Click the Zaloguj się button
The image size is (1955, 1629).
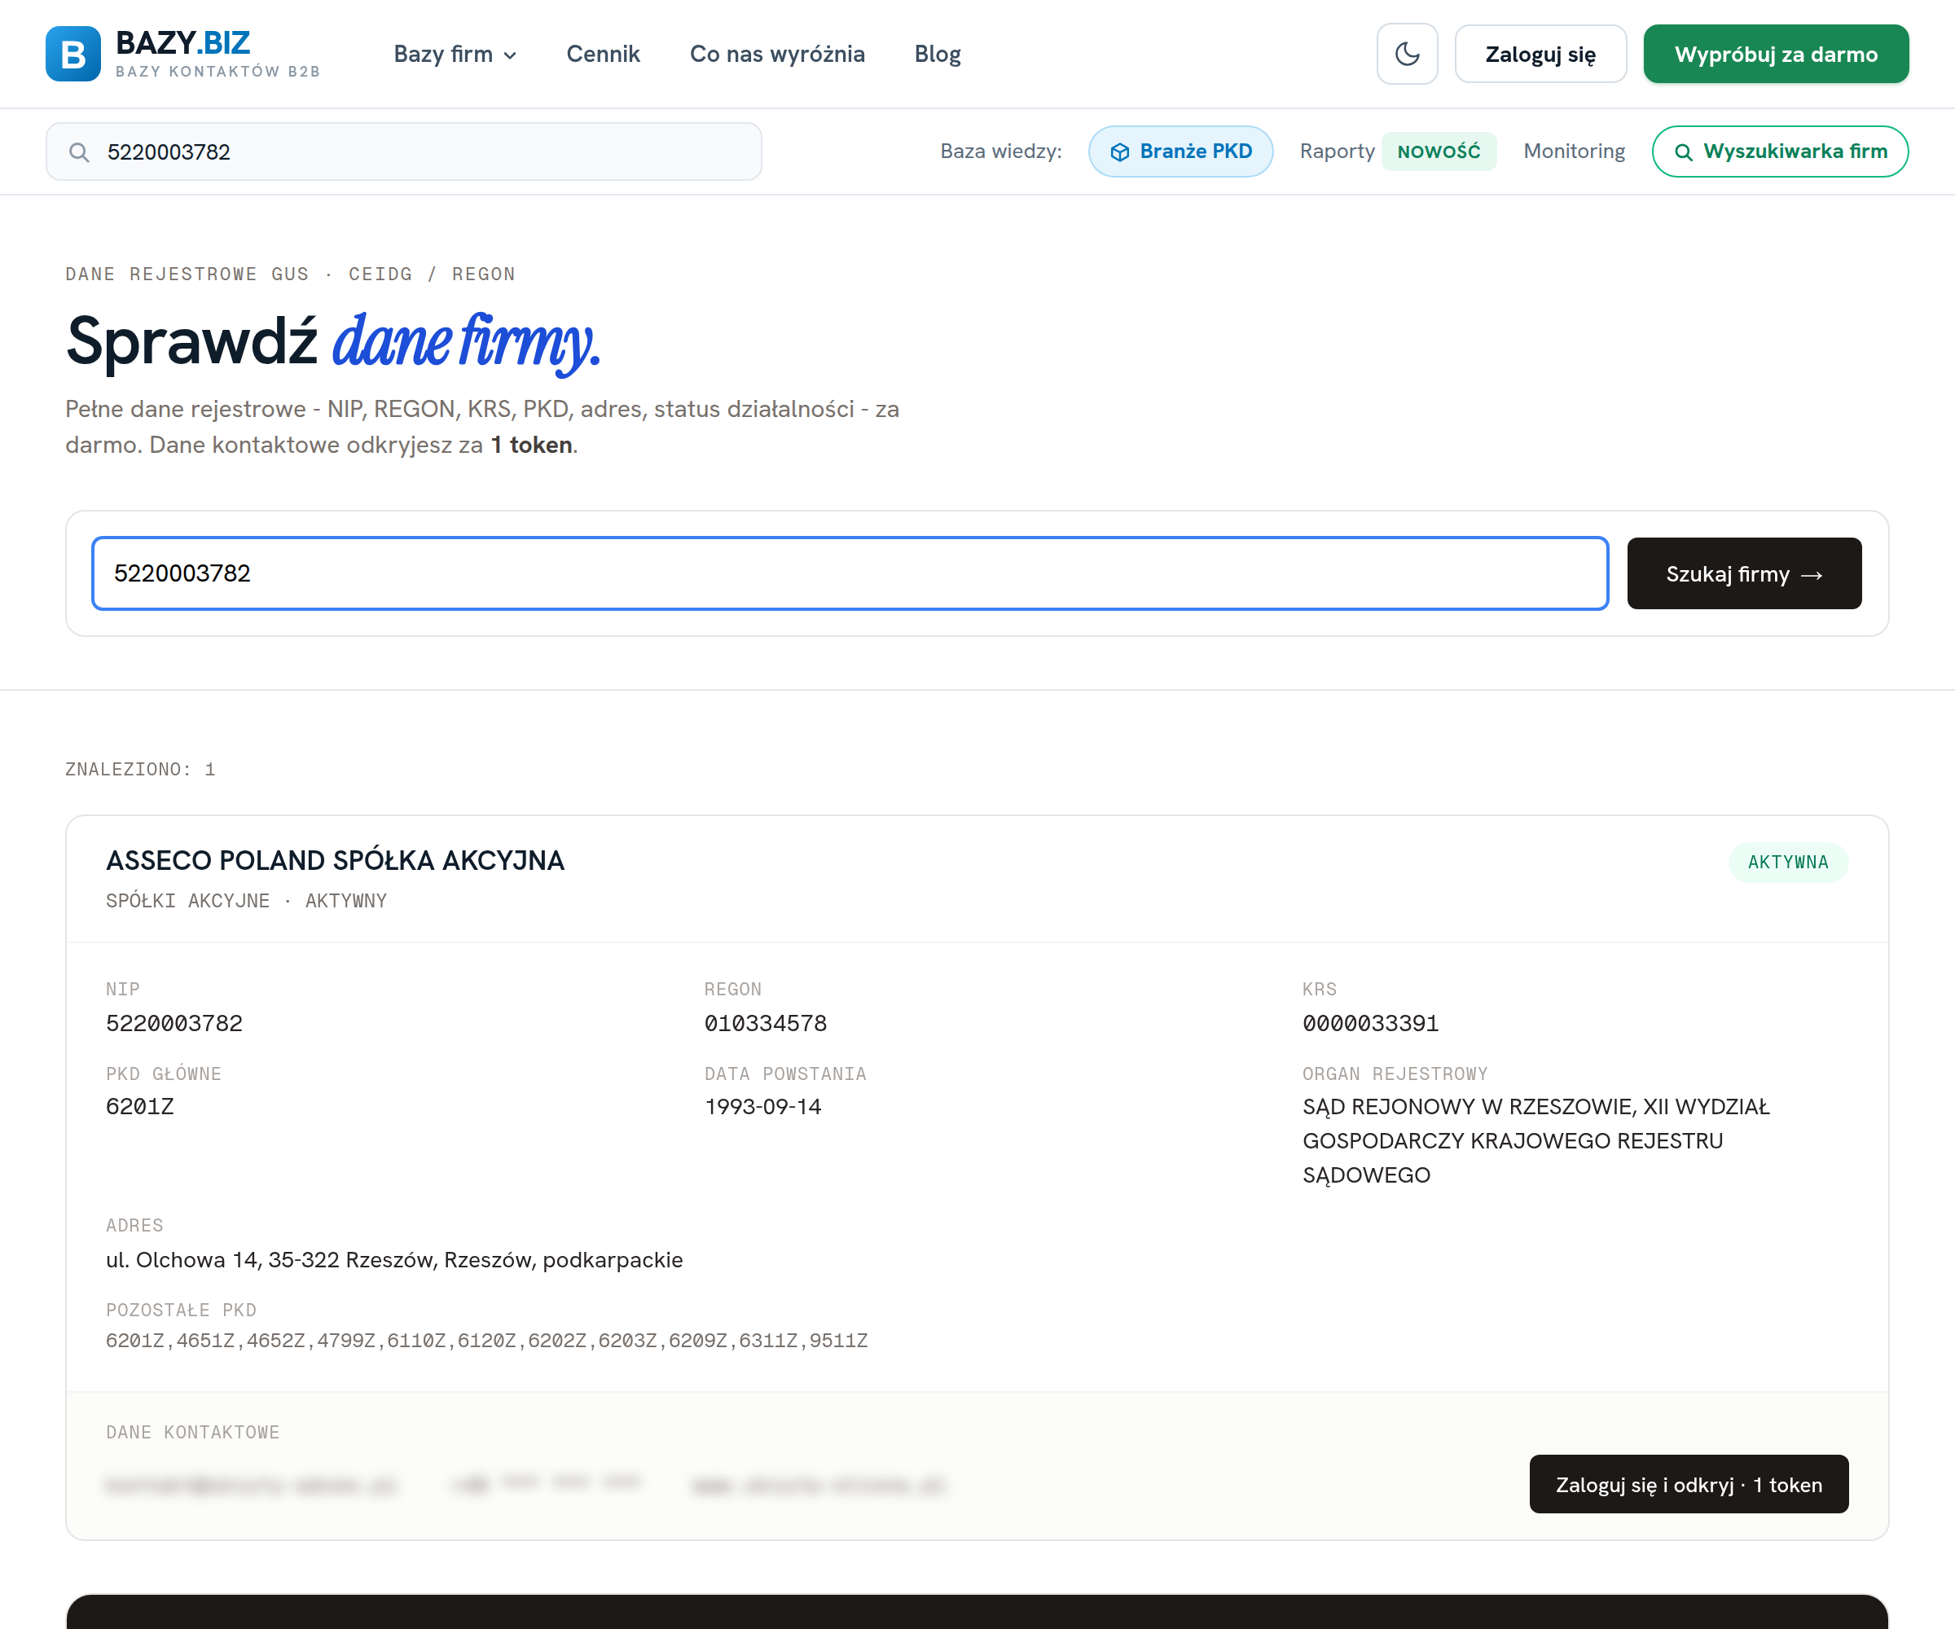(1540, 54)
